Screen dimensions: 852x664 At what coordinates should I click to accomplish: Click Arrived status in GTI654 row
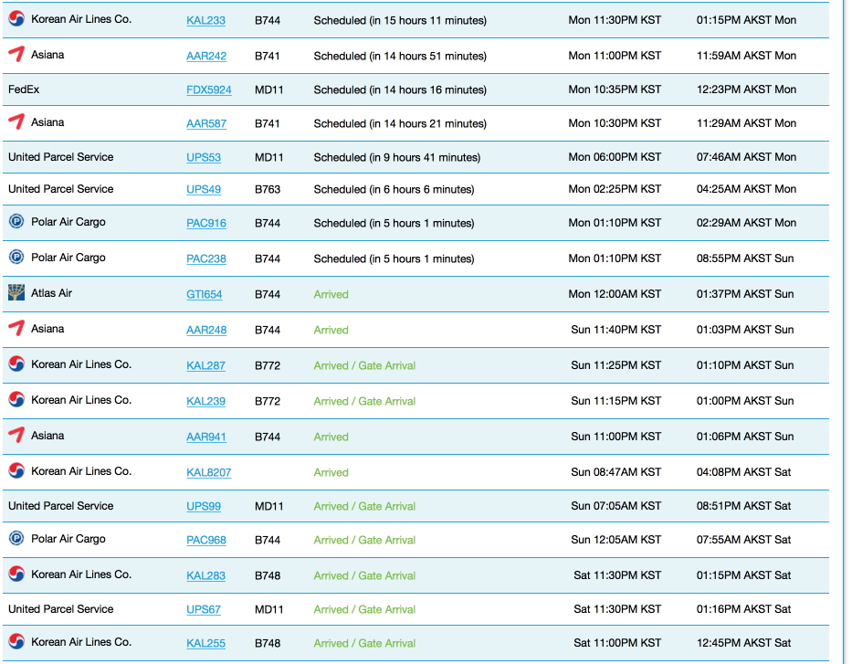pyautogui.click(x=331, y=294)
